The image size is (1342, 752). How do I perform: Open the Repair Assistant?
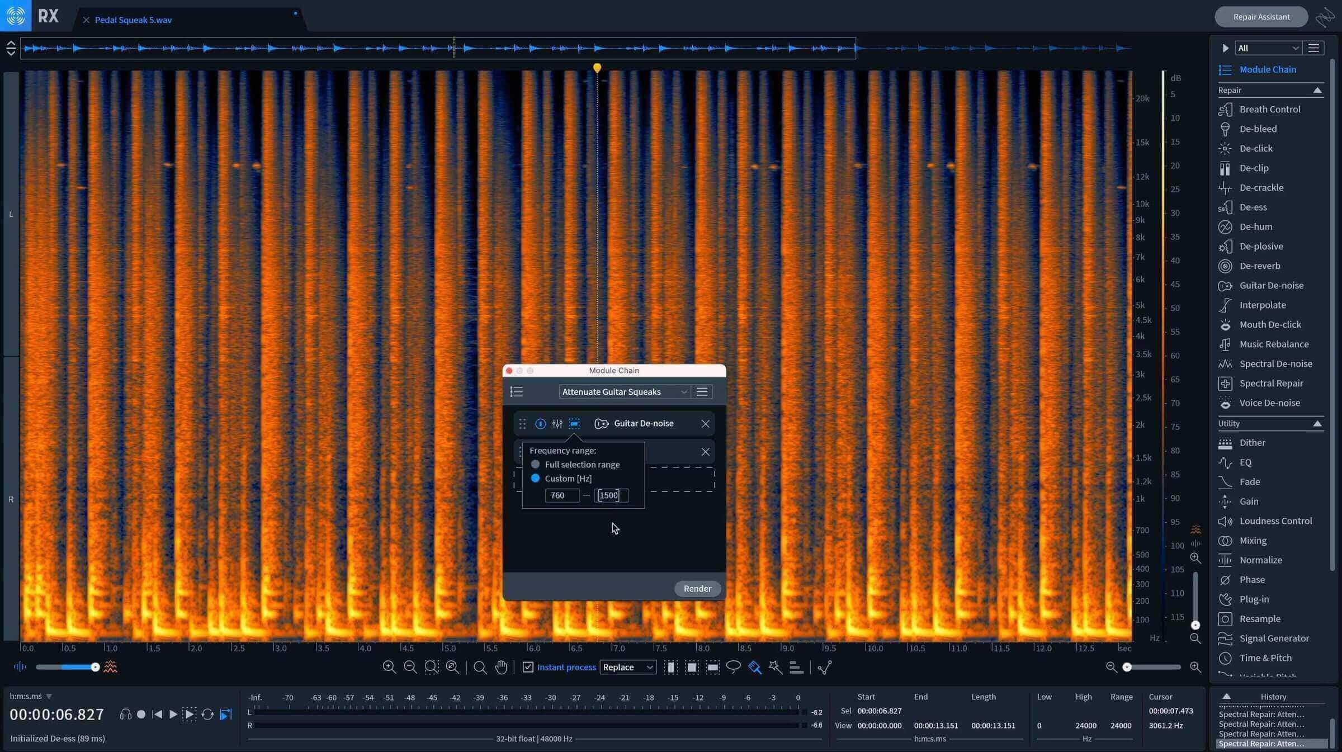point(1261,17)
